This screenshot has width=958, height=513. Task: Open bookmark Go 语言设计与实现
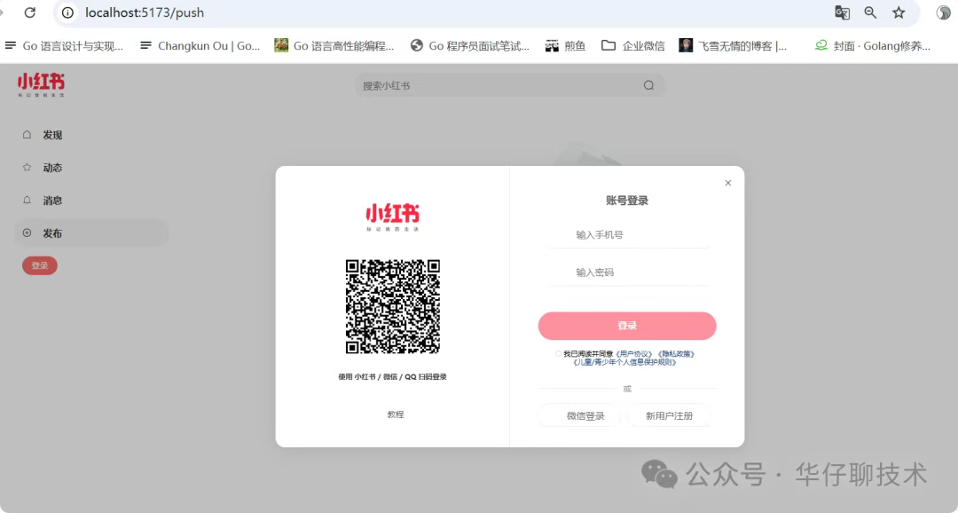(x=64, y=46)
